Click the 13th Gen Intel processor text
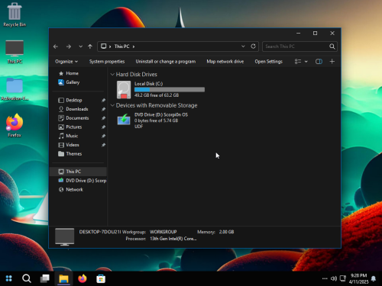Image resolution: width=382 pixels, height=286 pixels. point(173,239)
